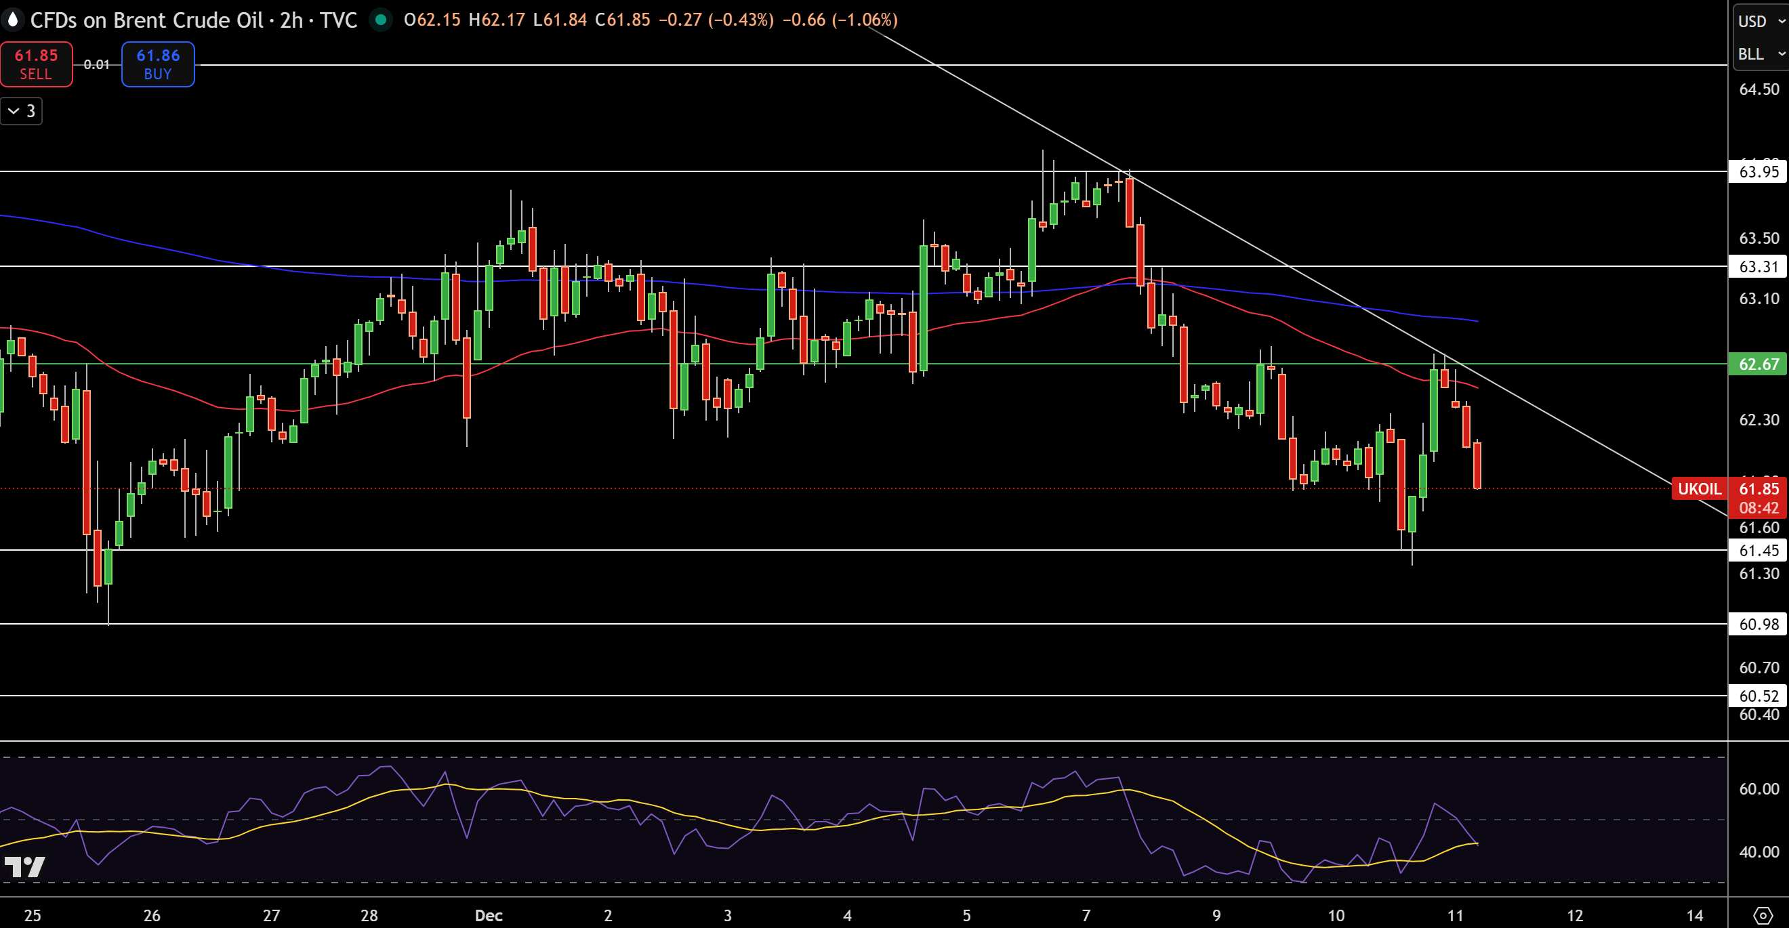Open the USD currency dropdown
Screen dimensions: 1789x928
coord(1758,20)
